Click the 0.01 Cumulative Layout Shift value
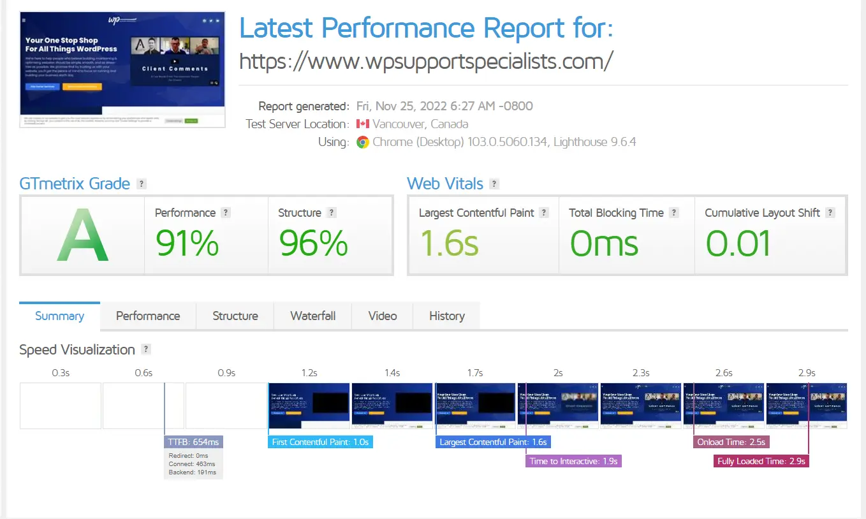The width and height of the screenshot is (866, 519). (738, 243)
